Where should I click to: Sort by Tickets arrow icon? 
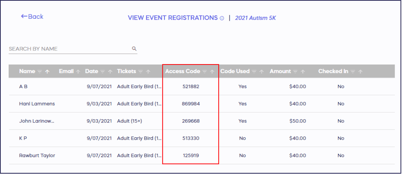[148, 72]
